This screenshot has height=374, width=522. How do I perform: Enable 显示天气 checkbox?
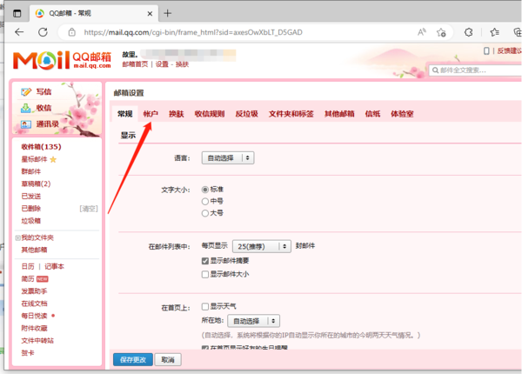(x=205, y=306)
